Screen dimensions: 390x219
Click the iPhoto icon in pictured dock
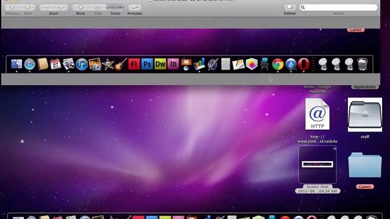[x=95, y=64]
